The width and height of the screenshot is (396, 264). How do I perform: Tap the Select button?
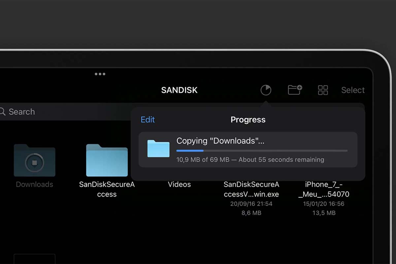click(353, 90)
